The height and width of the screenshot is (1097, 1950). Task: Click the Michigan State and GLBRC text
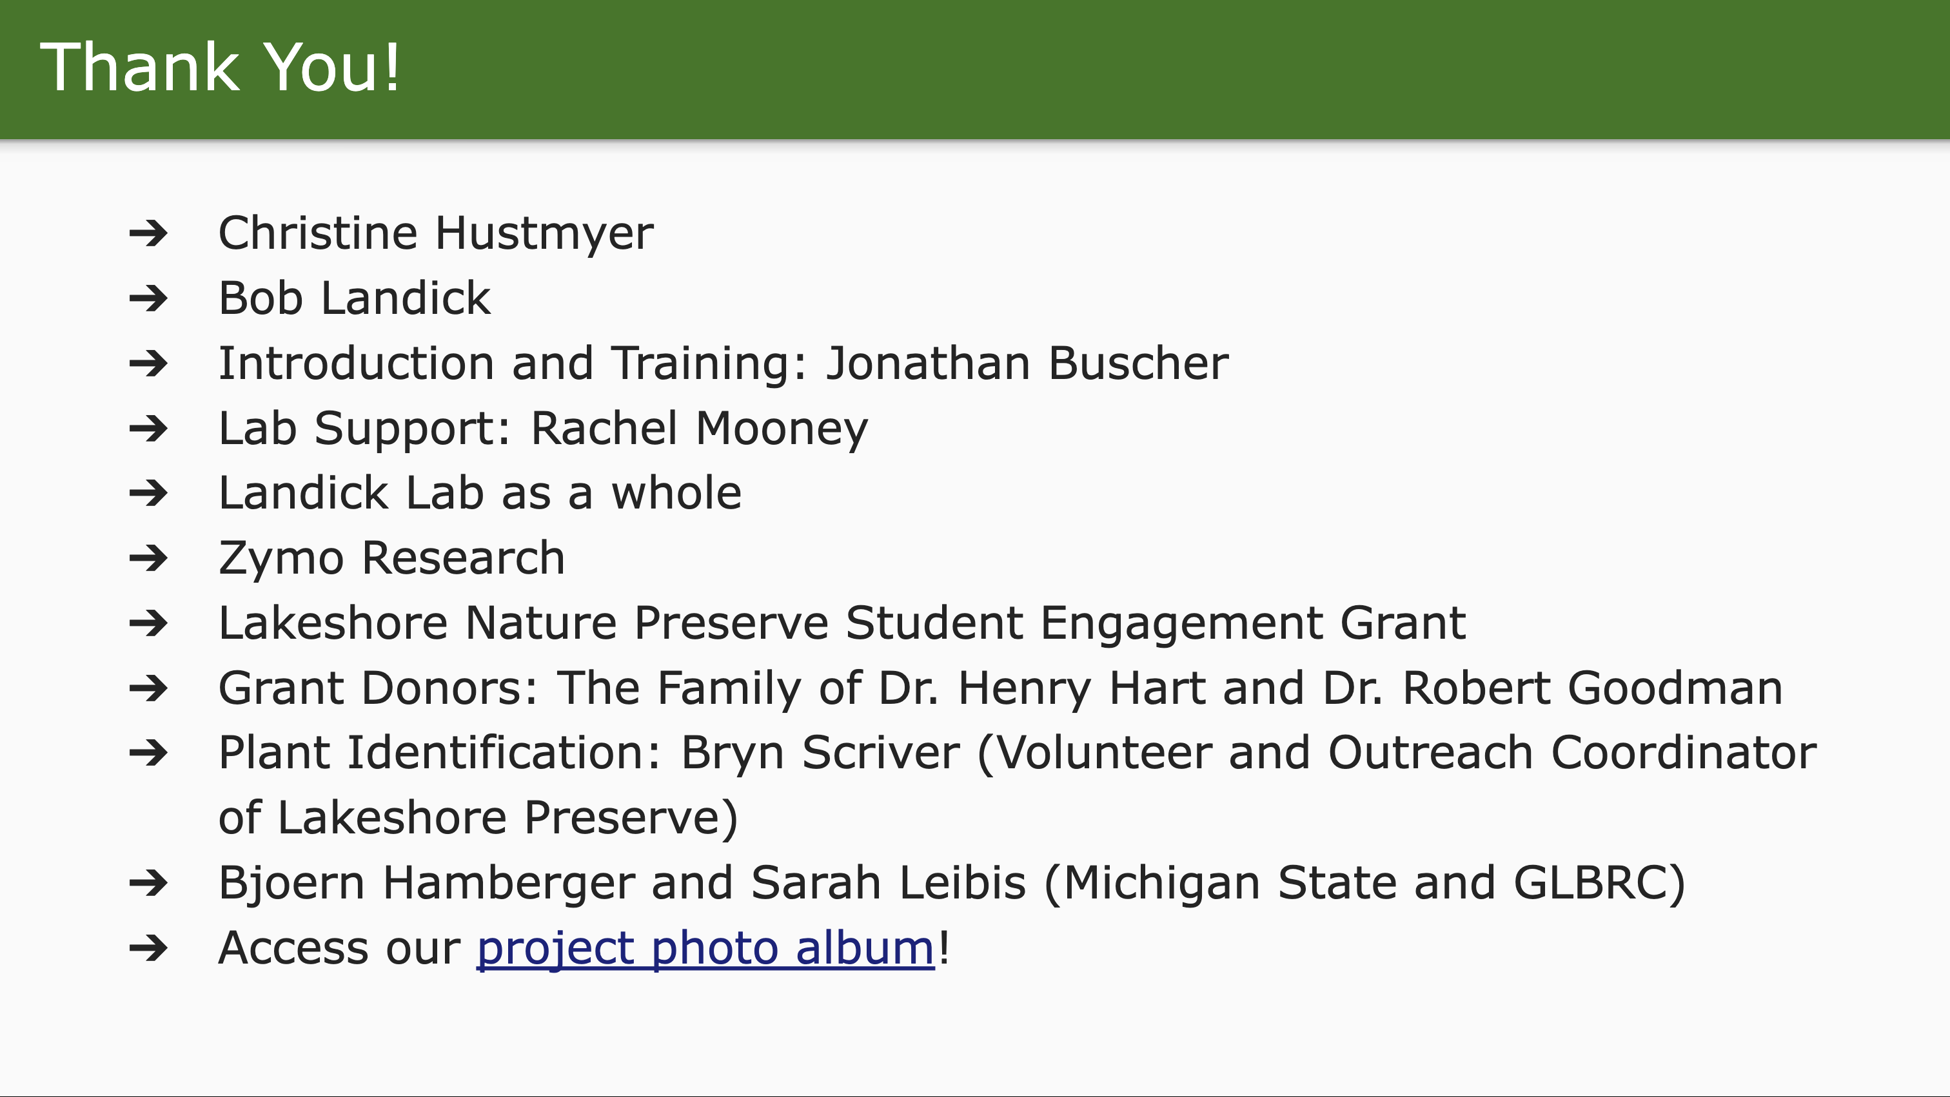tap(1365, 884)
